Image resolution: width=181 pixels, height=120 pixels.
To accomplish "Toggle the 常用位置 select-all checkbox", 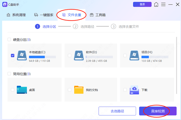I will coord(9,74).
